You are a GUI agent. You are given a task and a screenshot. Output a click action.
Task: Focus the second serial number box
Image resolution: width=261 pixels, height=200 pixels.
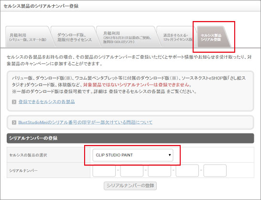pos(131,170)
